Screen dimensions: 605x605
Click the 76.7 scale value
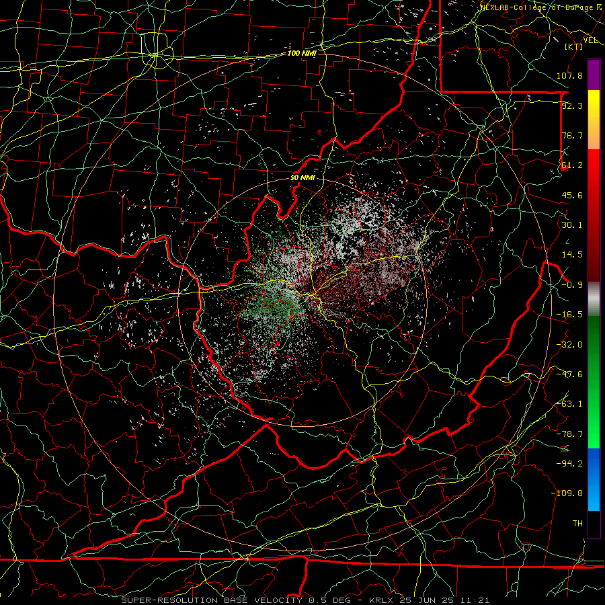(572, 135)
